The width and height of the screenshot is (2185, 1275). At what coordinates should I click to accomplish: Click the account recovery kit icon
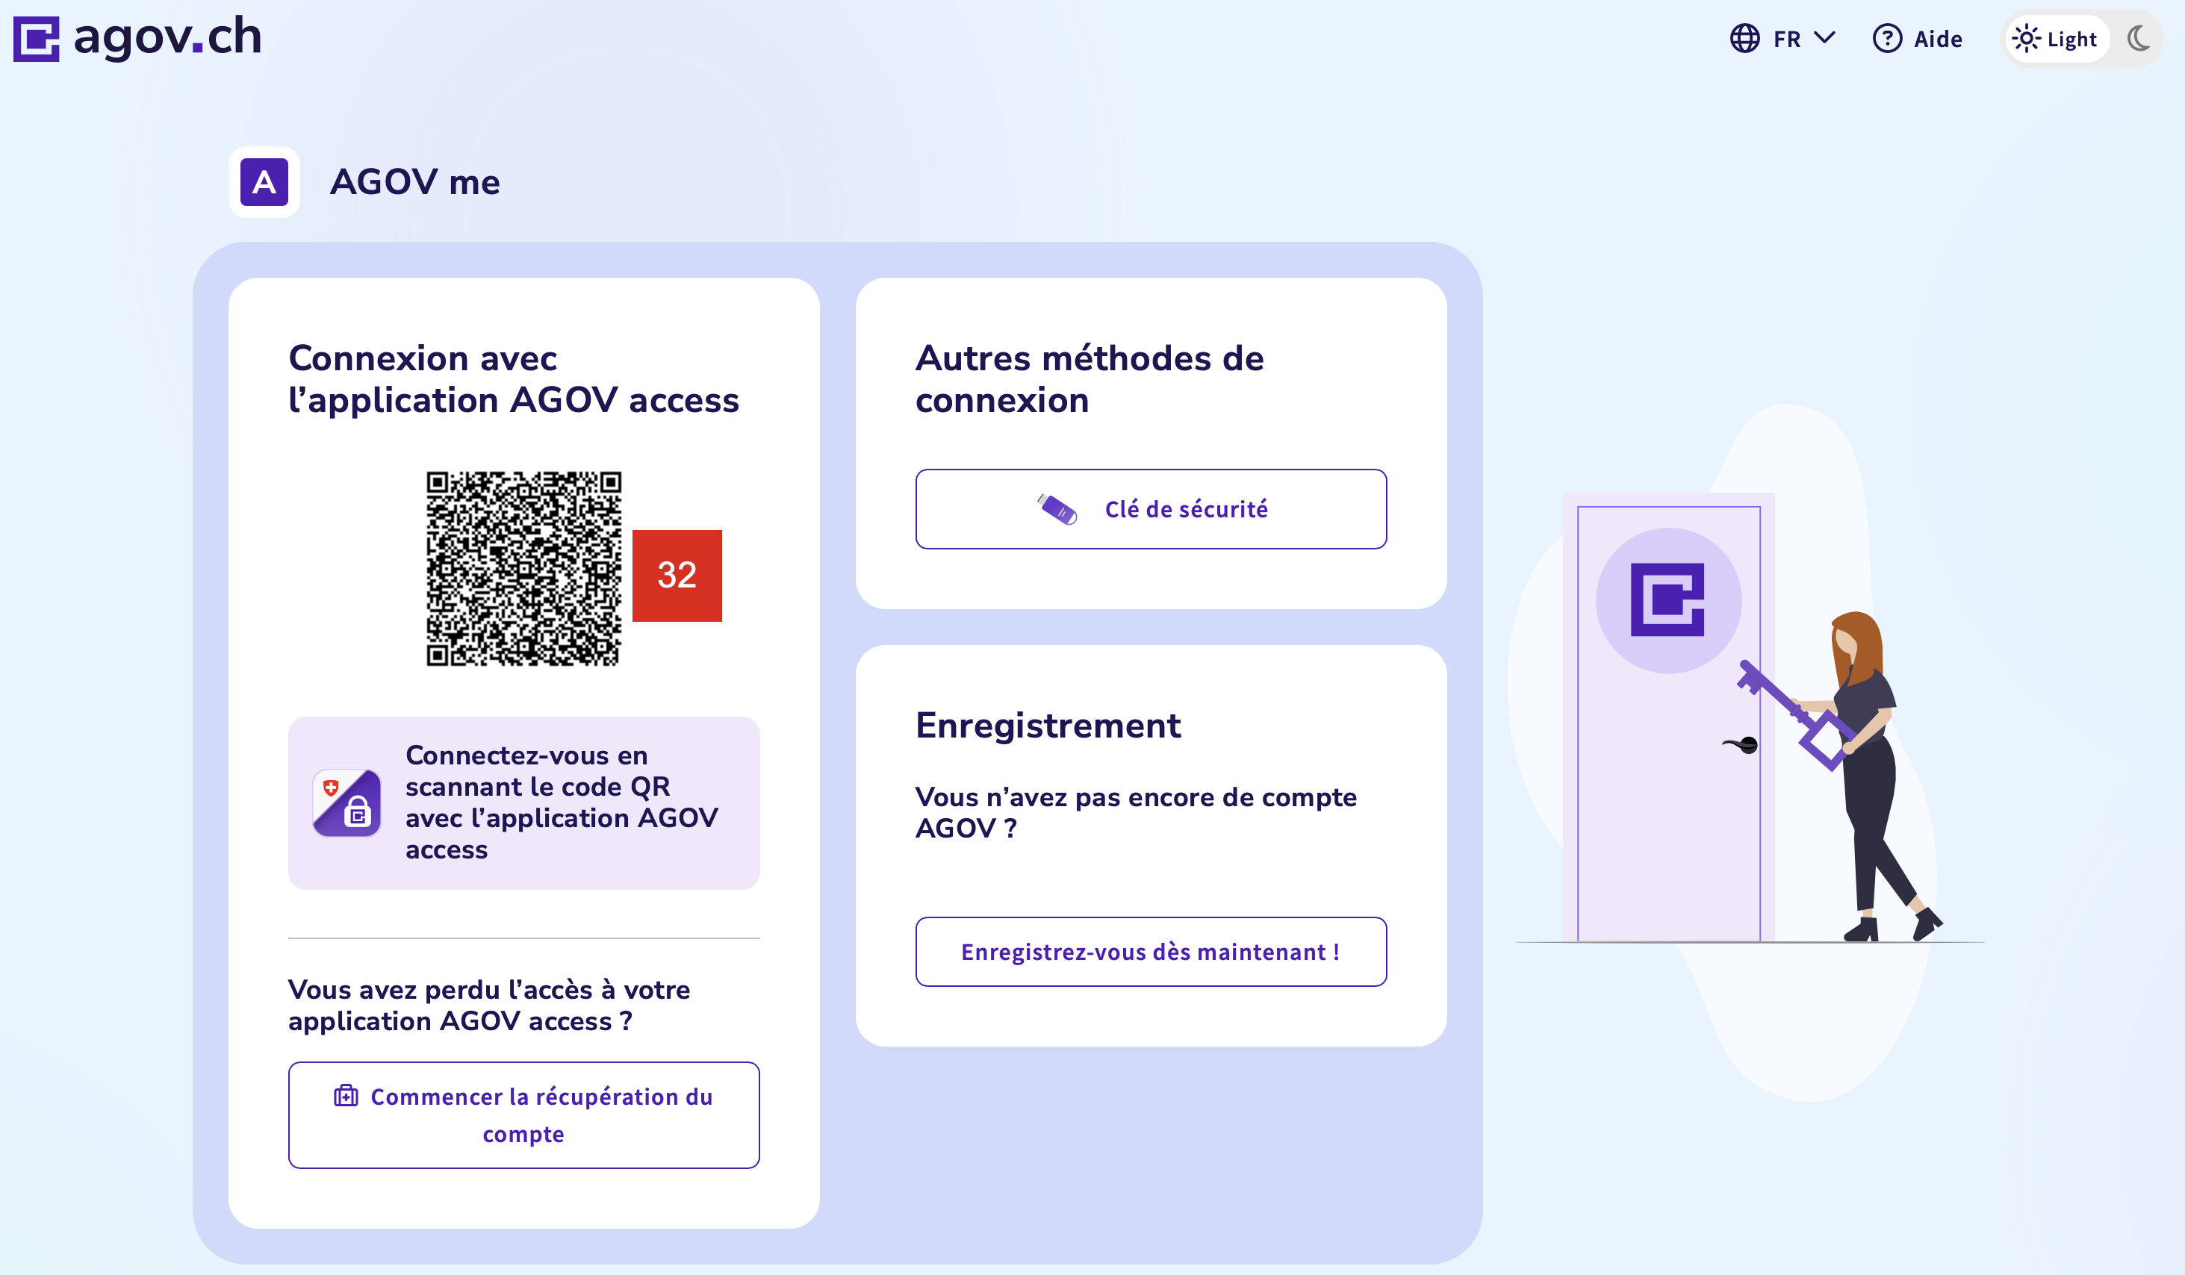[346, 1097]
